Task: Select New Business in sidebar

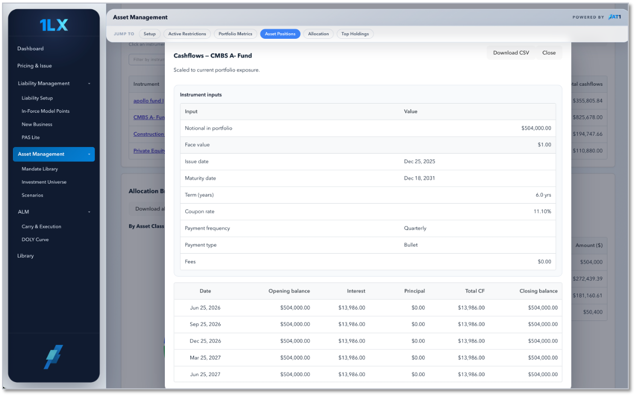Action: (x=37, y=125)
